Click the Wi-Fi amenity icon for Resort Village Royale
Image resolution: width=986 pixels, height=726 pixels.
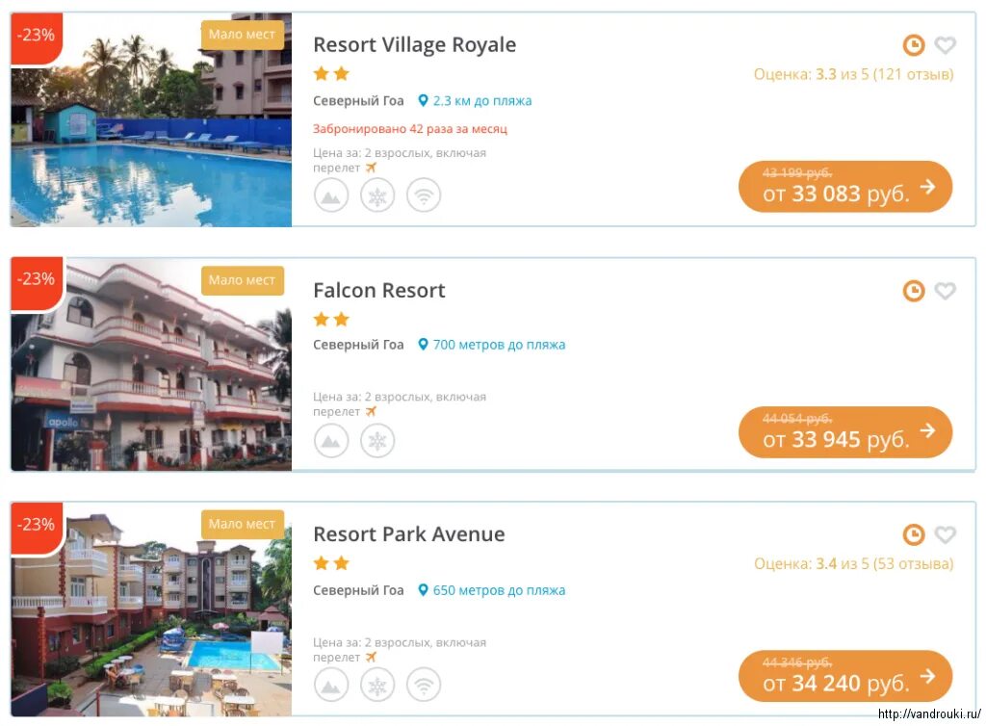[x=424, y=195]
